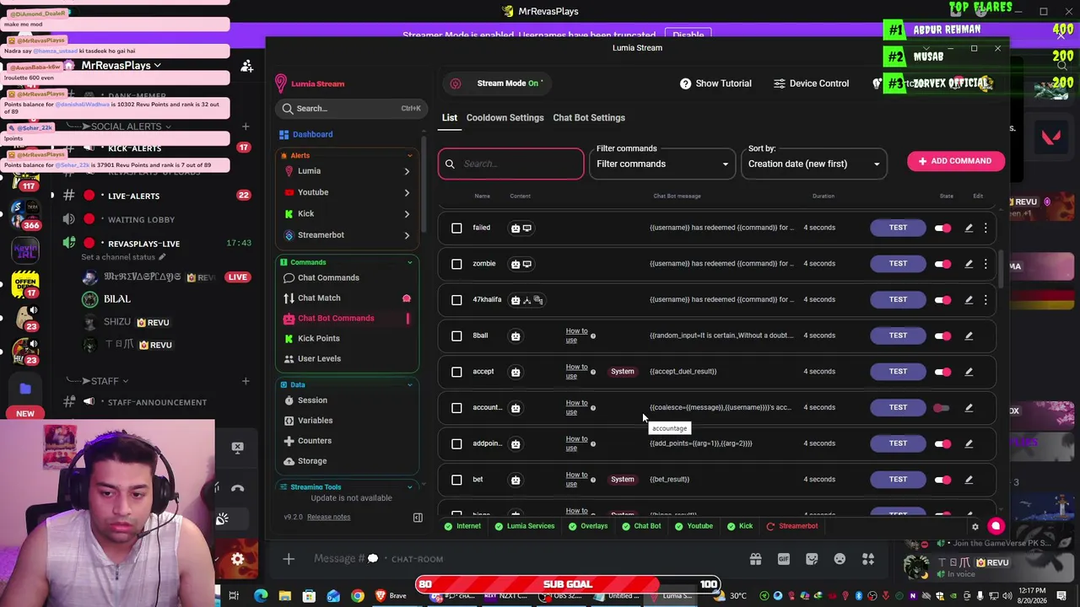Edit the failed command with pencil icon
Screen dimensions: 1080x607
click(969, 228)
